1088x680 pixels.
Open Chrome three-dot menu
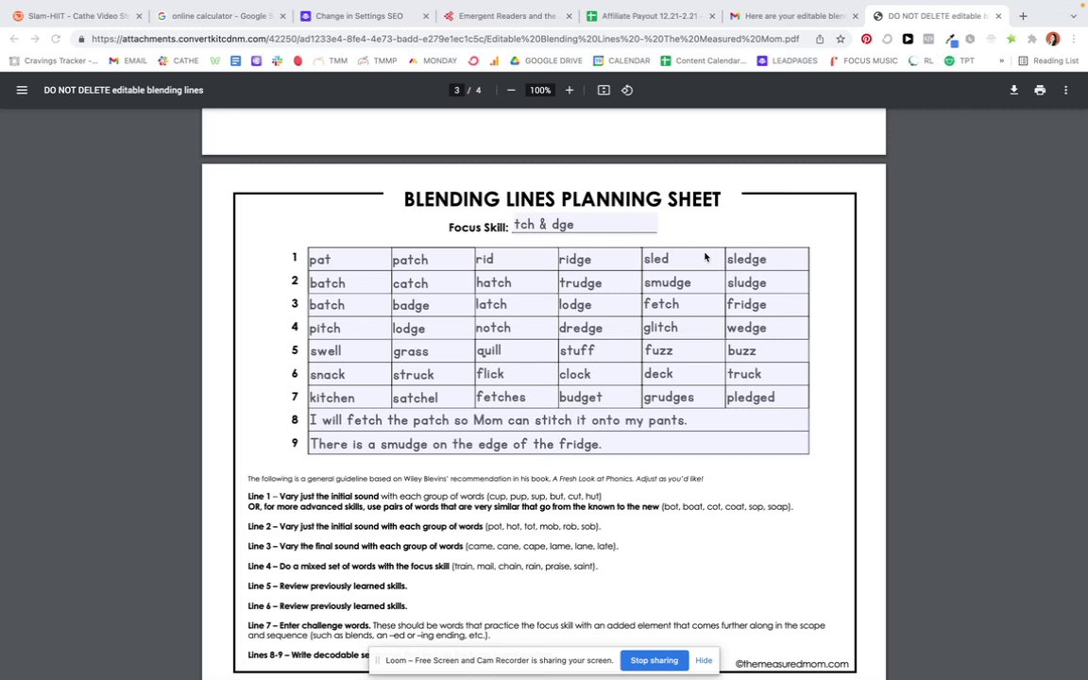[x=1074, y=39]
